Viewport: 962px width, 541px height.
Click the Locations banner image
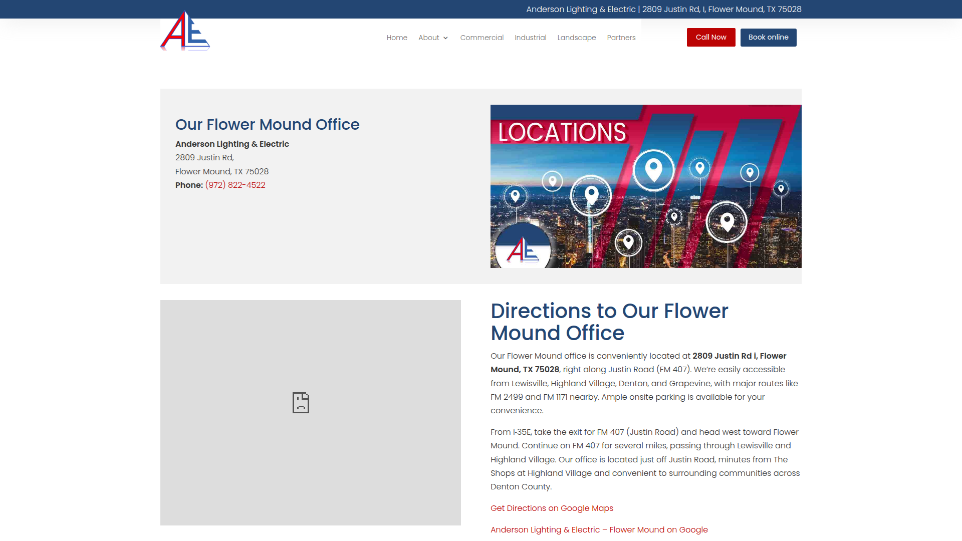tap(646, 186)
